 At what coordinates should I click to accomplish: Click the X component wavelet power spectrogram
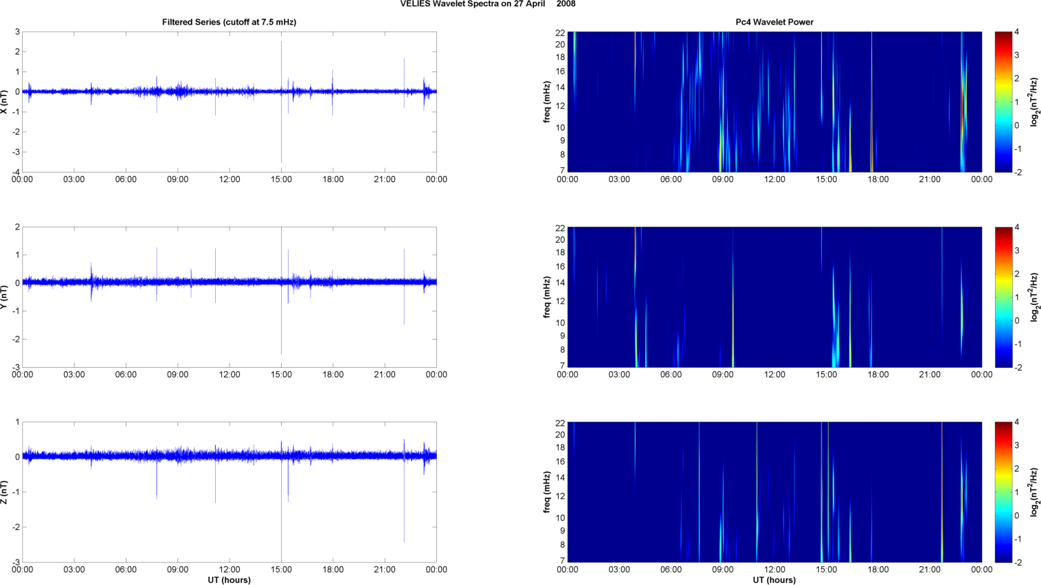[774, 102]
